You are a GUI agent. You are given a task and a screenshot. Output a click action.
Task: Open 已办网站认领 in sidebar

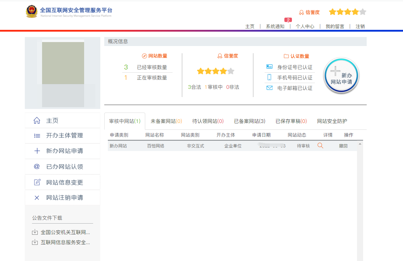[x=63, y=166]
